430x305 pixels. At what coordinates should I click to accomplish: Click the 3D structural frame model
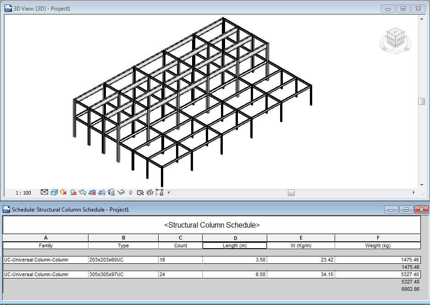(192, 101)
